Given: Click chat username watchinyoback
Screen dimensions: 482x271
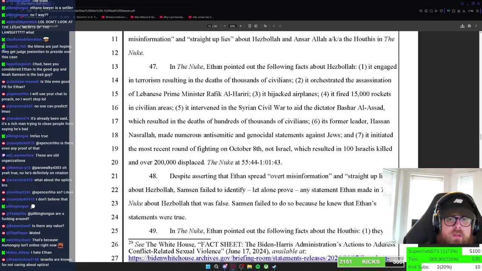Looking at the screenshot, I should pyautogui.click(x=18, y=240).
